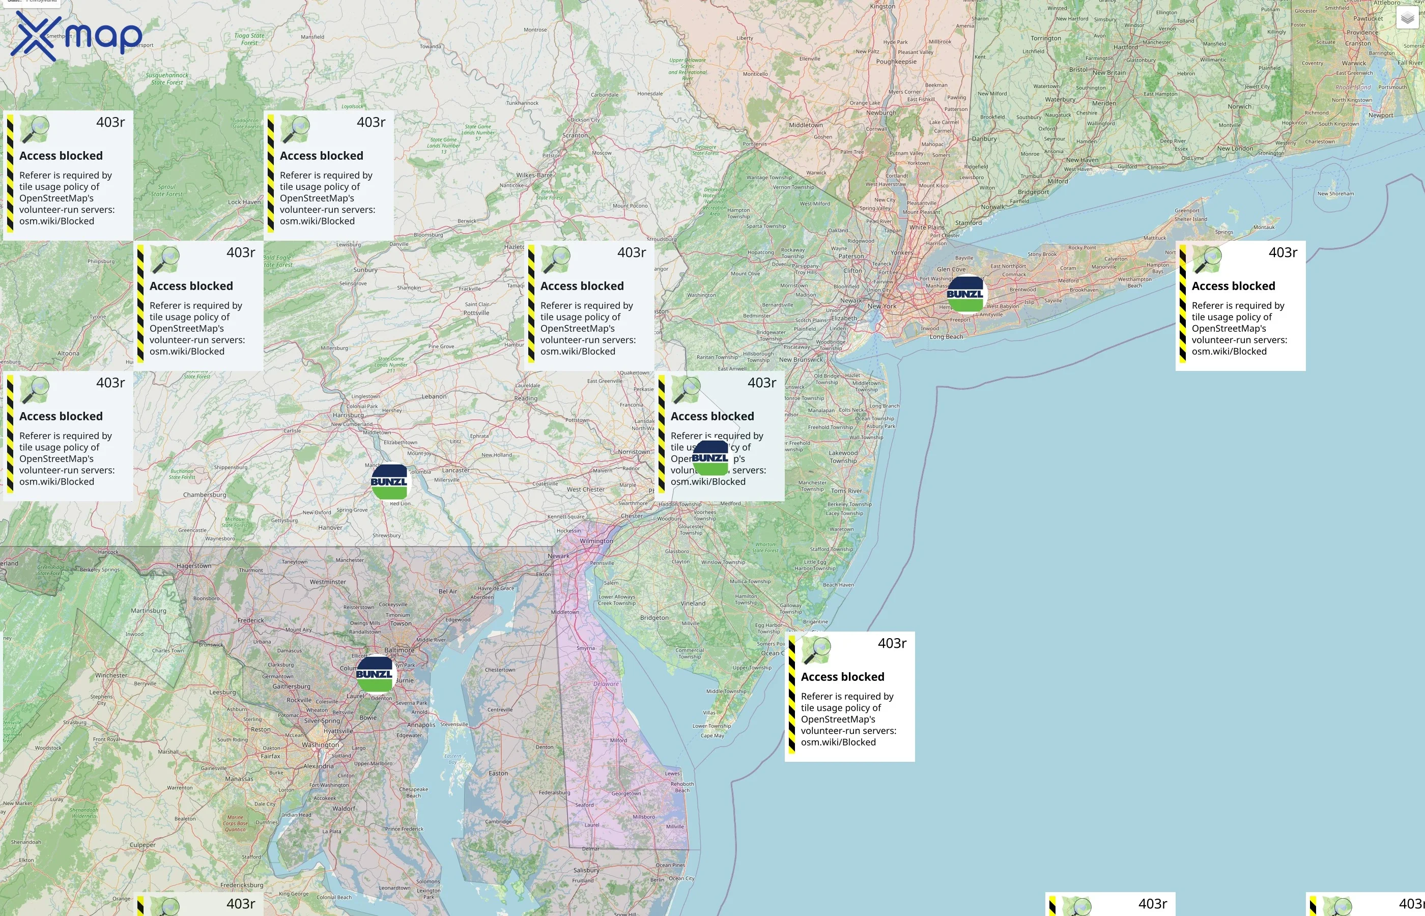Image resolution: width=1425 pixels, height=916 pixels.
Task: Click the Norwich label
Action: 1239,106
